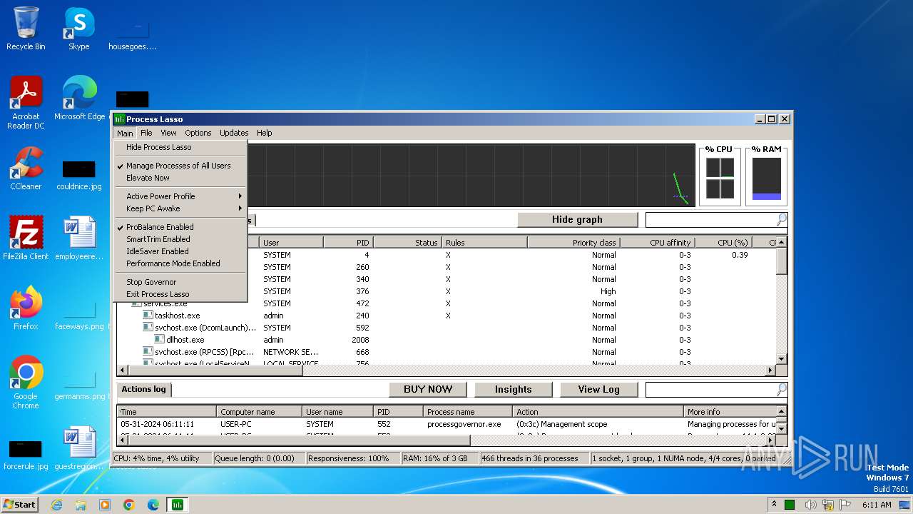Enable Performance Mode in the Main menu
Screen dimensions: 913x514
(x=180, y=263)
